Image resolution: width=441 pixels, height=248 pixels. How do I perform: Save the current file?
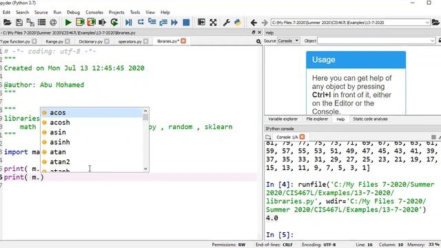[19, 23]
